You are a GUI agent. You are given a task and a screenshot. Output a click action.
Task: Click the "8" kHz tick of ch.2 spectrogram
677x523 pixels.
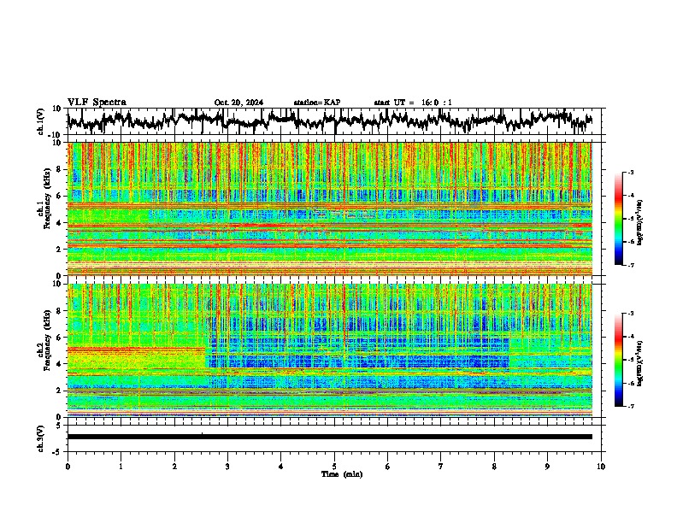(x=60, y=311)
